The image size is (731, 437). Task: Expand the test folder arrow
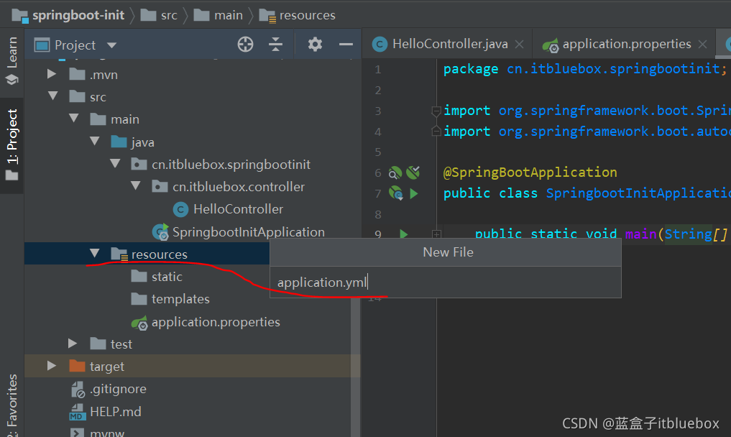pos(73,344)
